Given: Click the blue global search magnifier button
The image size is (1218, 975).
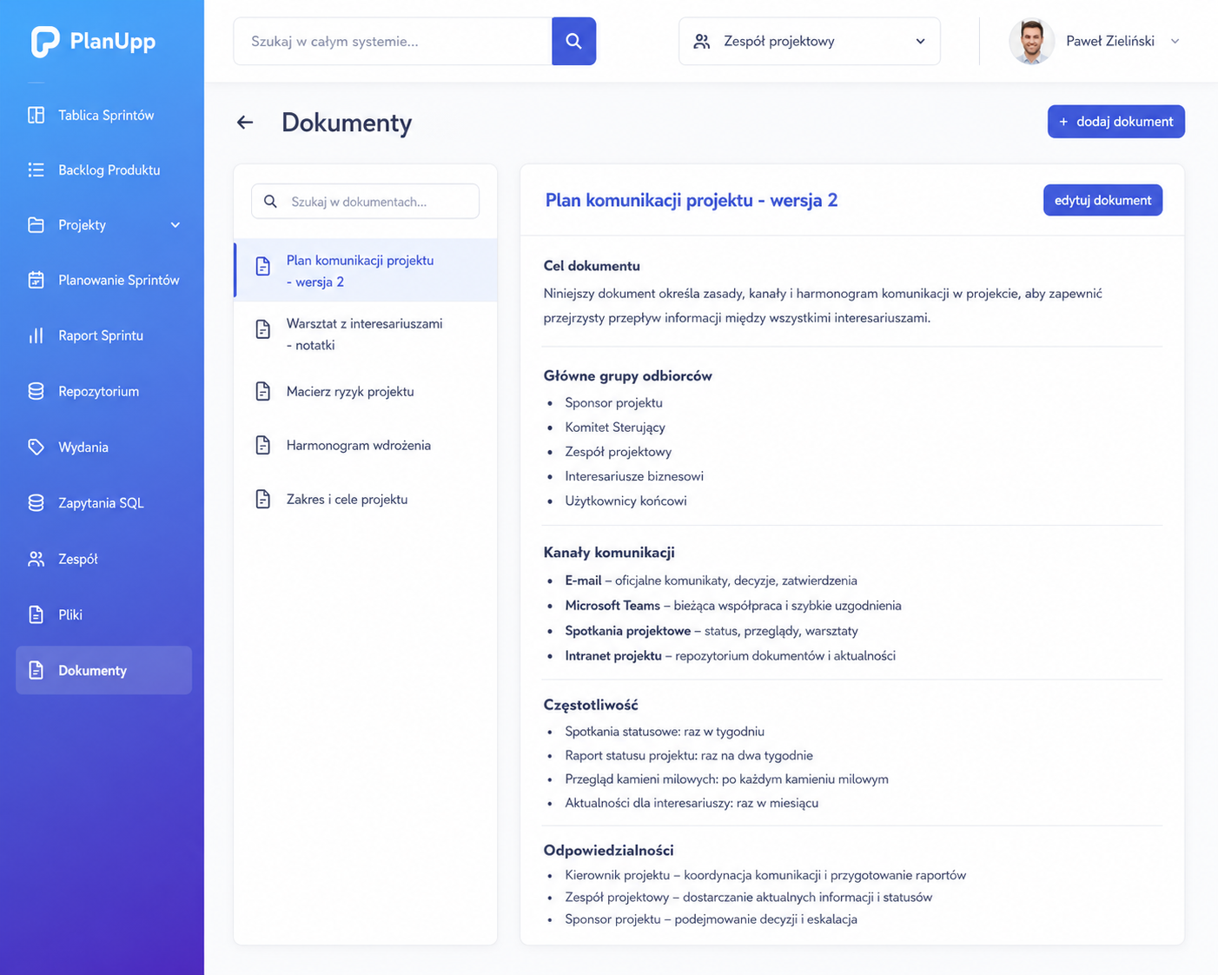Looking at the screenshot, I should (x=573, y=41).
